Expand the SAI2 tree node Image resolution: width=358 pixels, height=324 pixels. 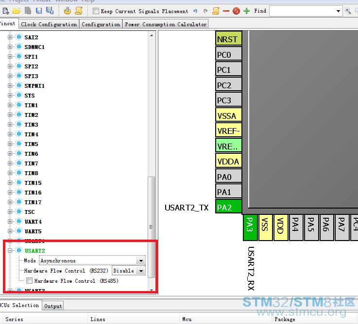coord(10,37)
